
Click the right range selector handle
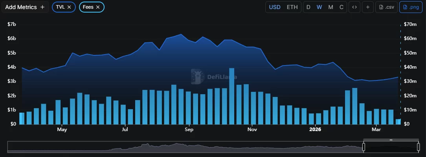[418, 147]
